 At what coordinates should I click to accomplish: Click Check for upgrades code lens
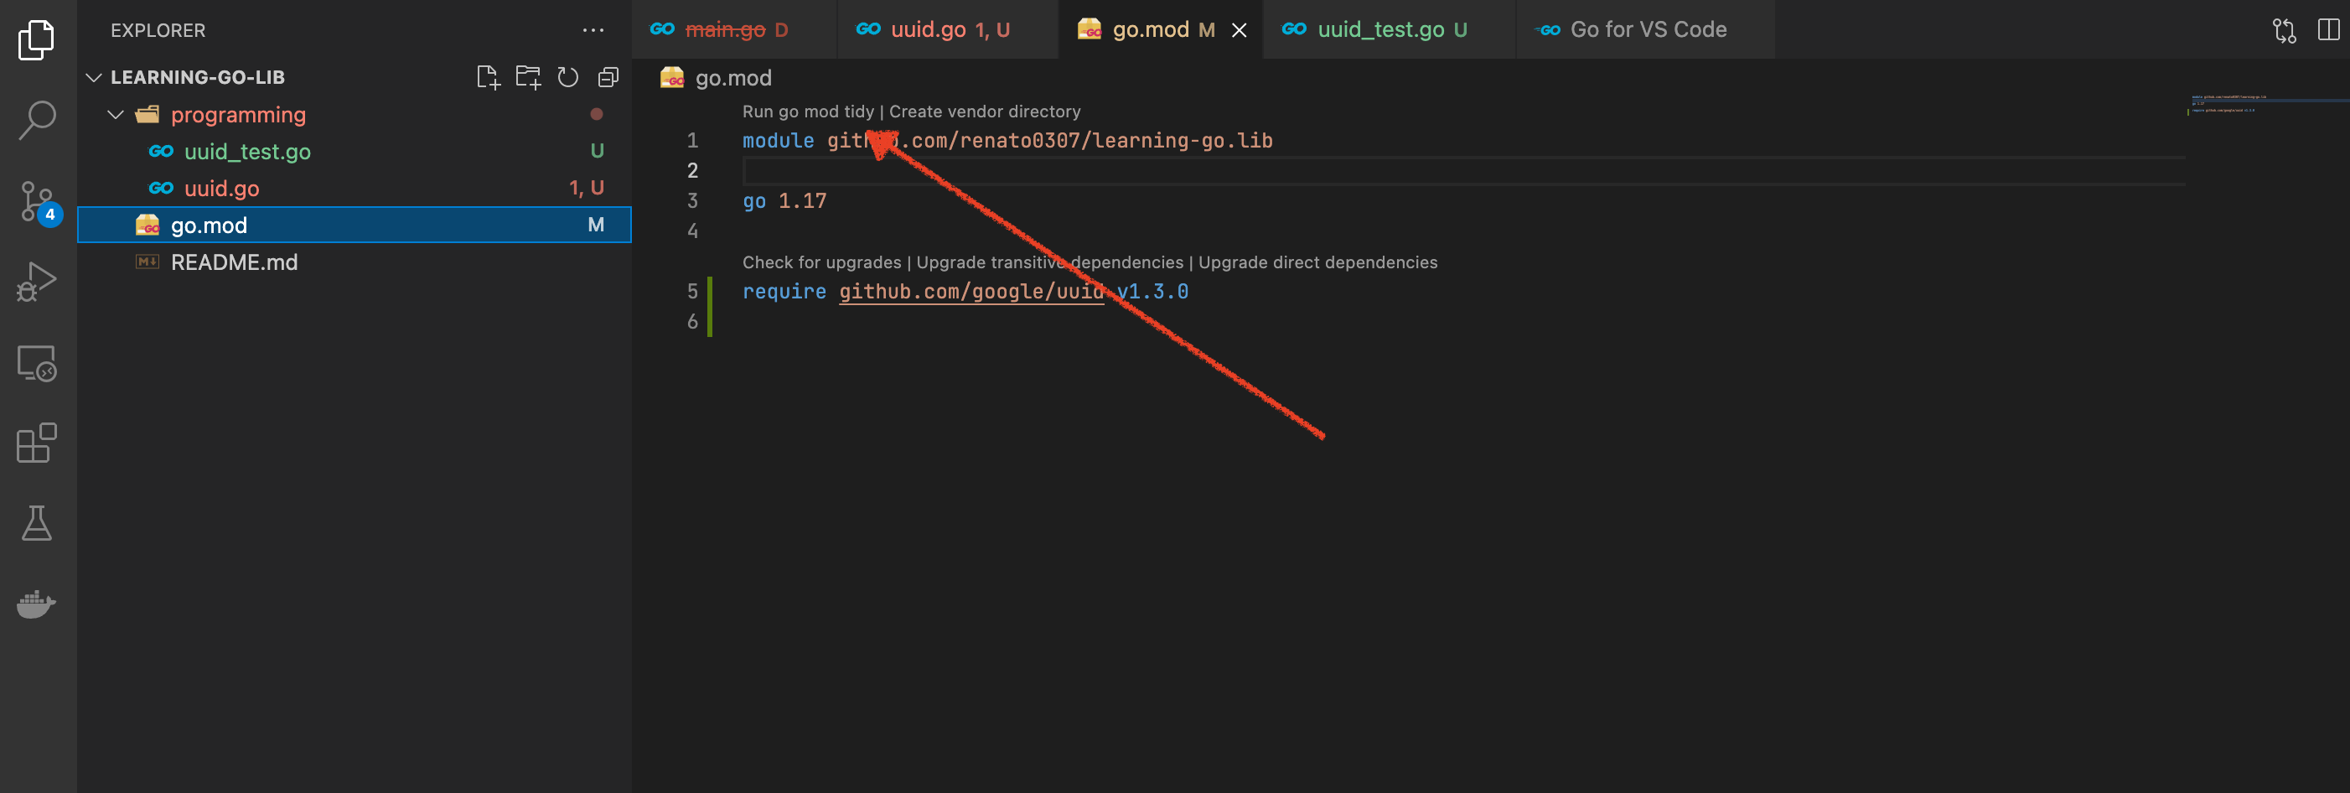pos(821,263)
